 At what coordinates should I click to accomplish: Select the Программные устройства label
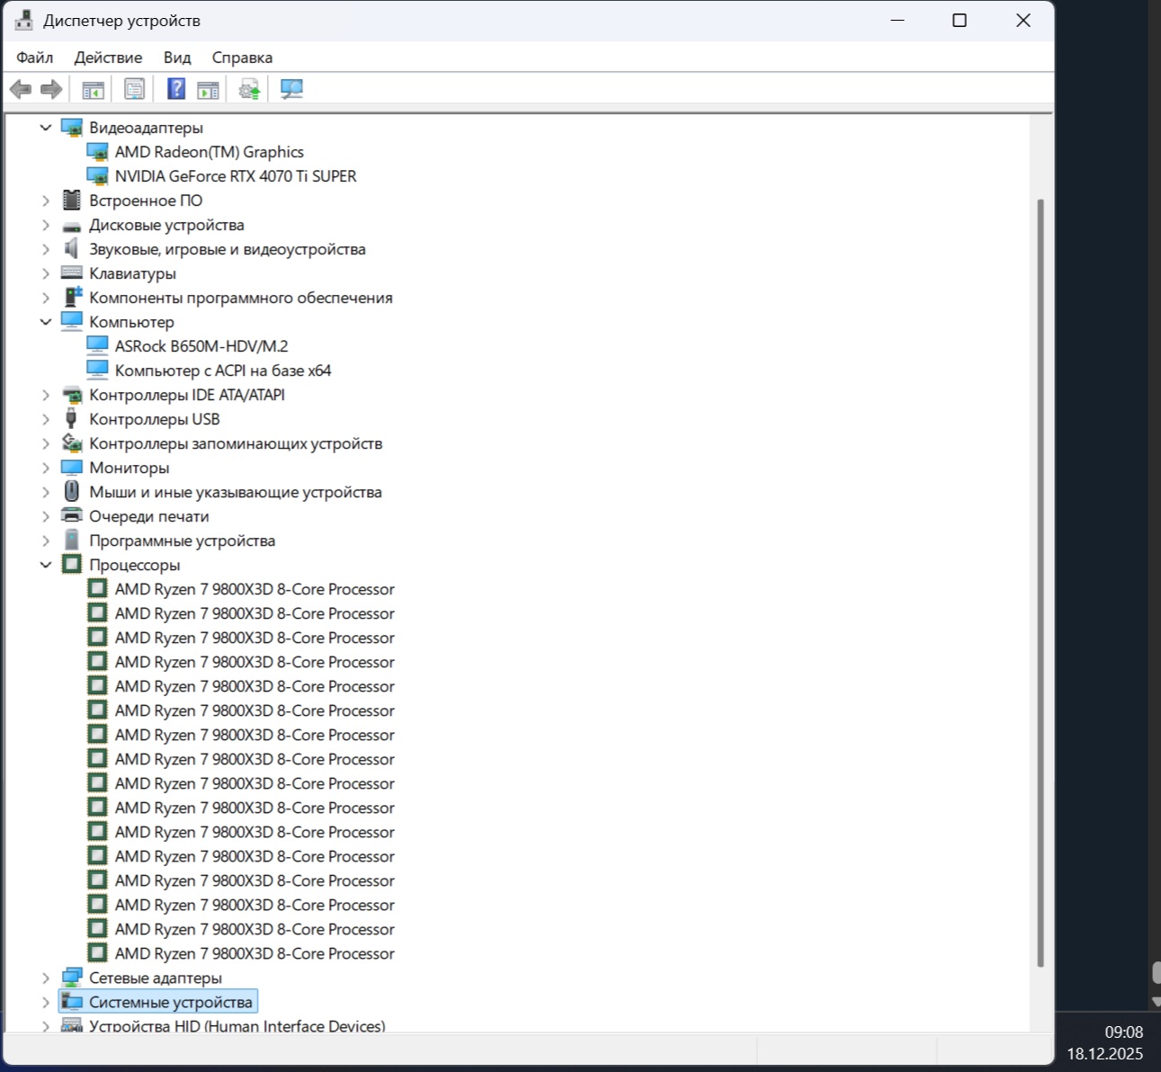click(182, 540)
